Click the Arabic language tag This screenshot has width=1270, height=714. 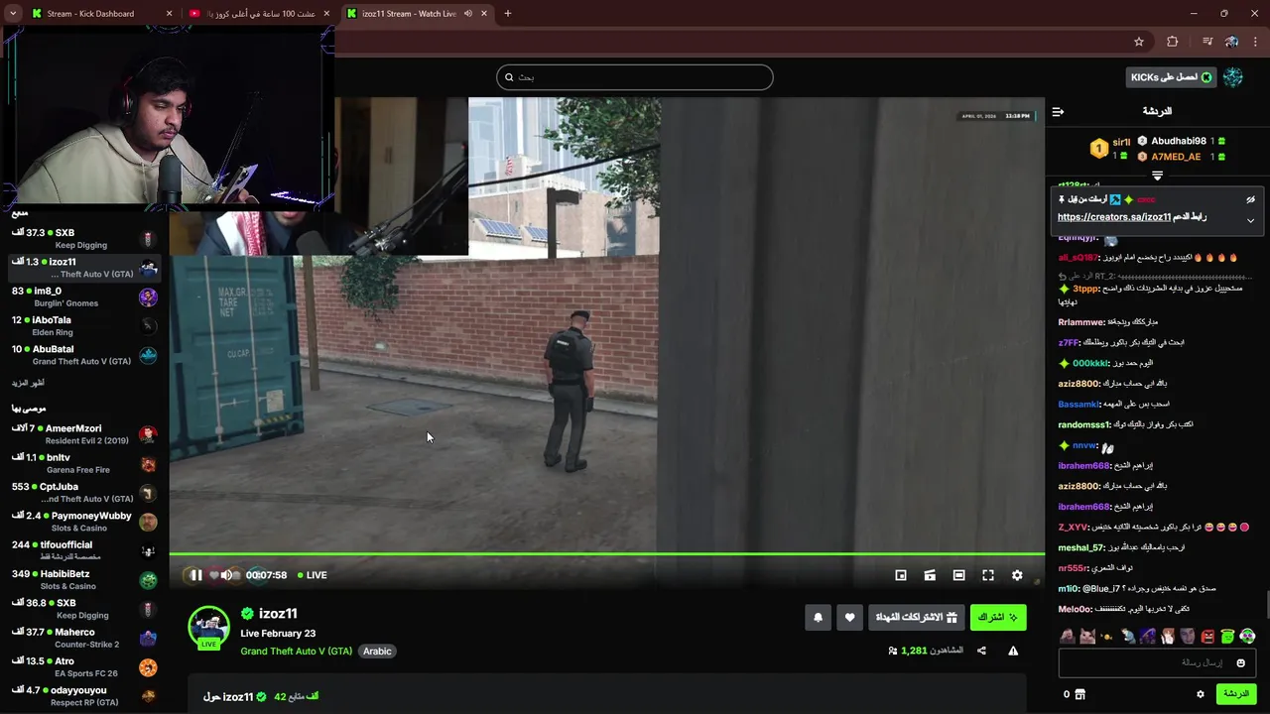377,652
